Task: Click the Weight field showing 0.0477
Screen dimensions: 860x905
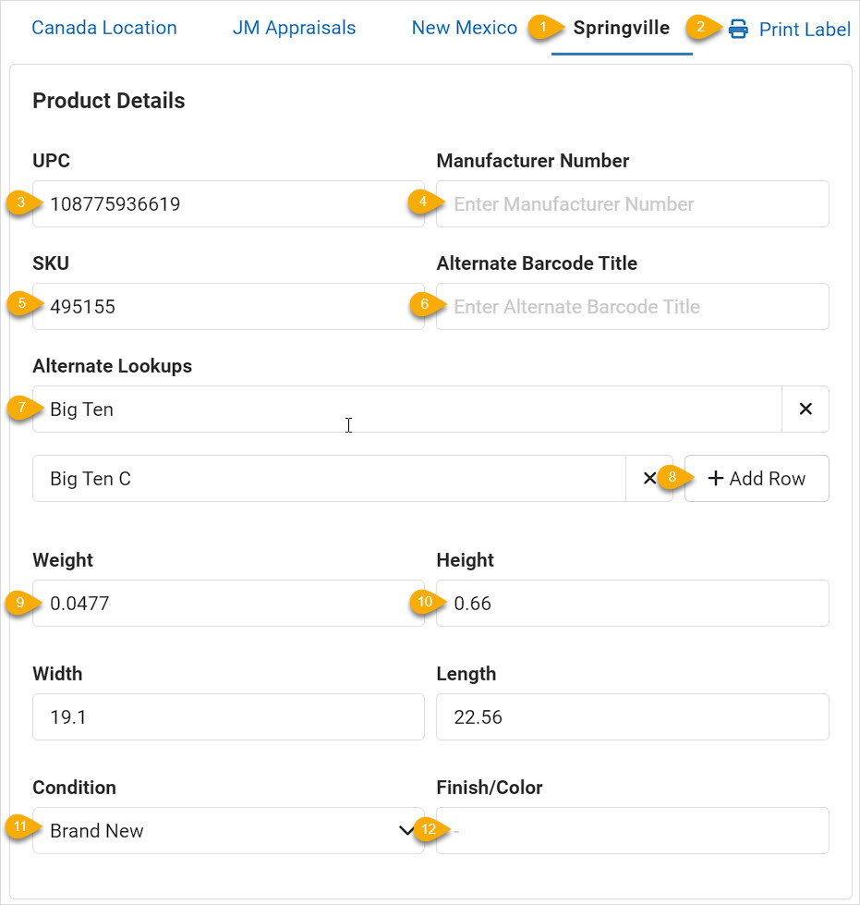Action: (x=228, y=603)
